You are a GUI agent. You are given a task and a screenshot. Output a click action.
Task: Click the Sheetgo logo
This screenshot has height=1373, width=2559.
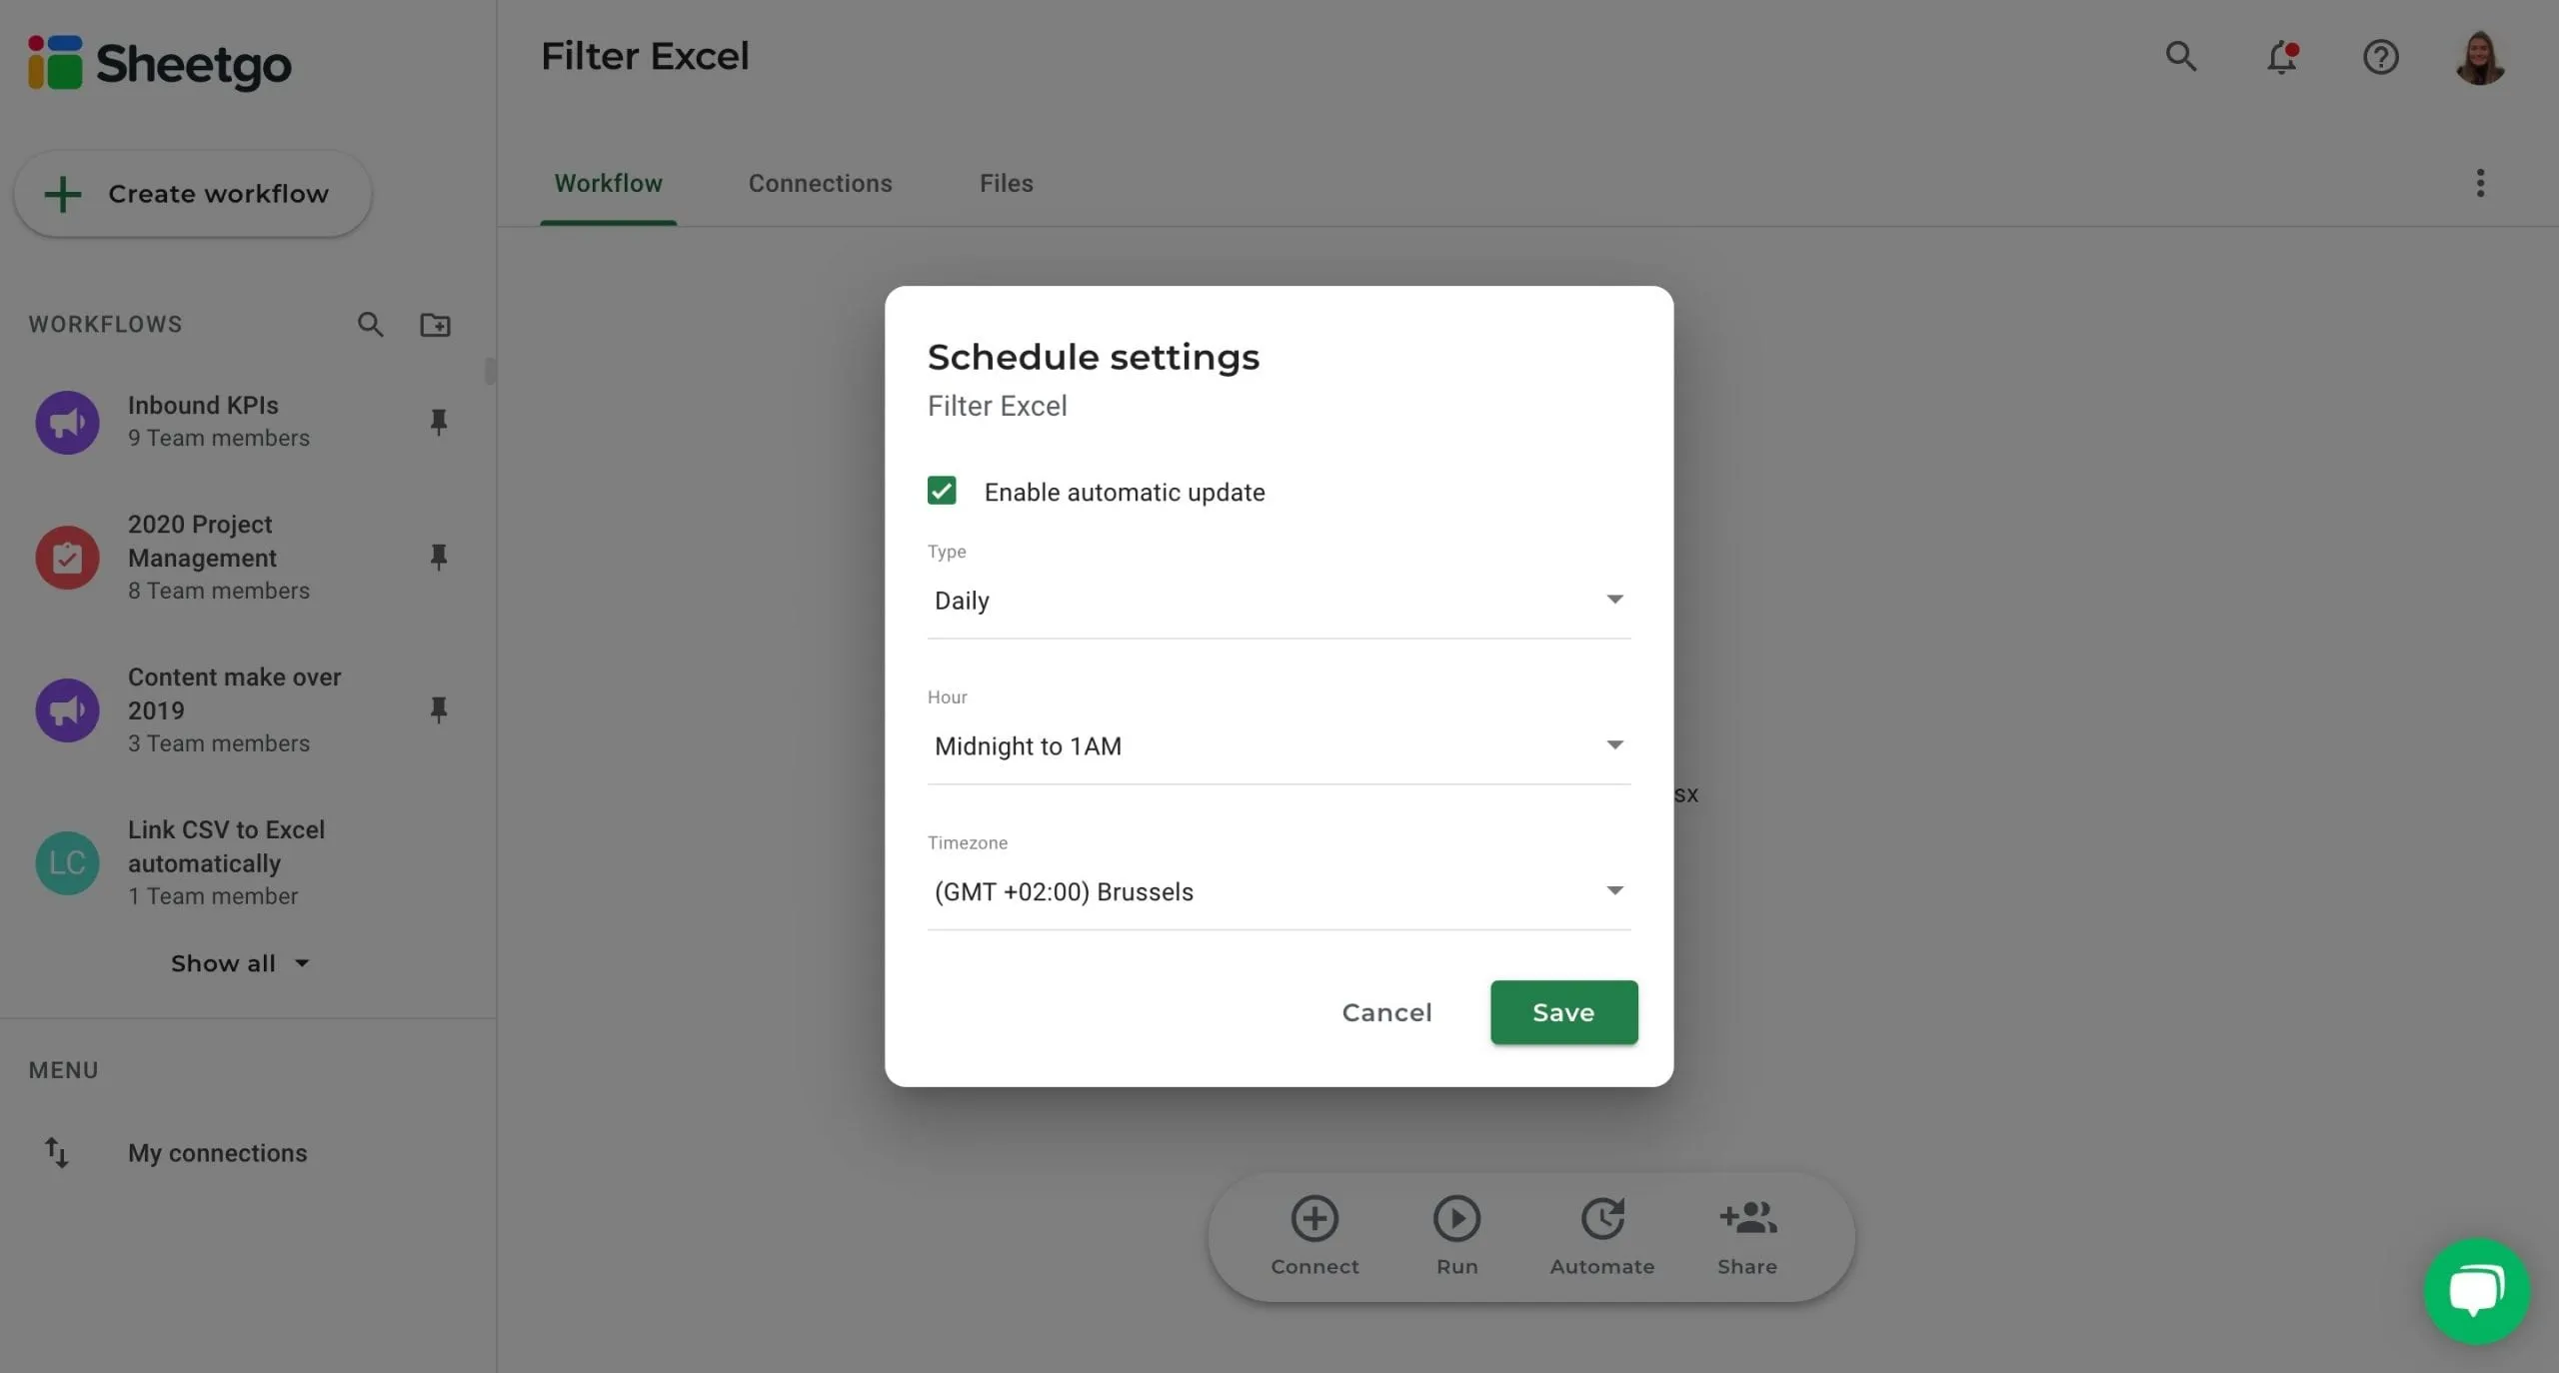coord(160,63)
